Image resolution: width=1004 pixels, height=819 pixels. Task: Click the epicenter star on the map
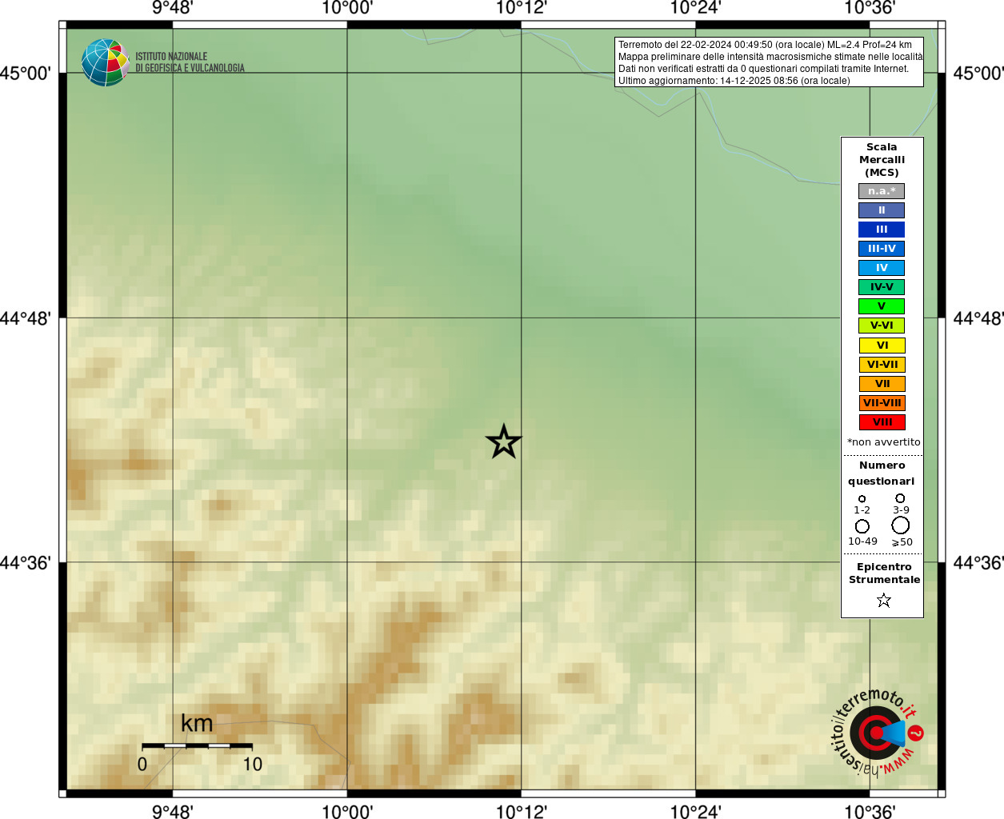click(504, 441)
